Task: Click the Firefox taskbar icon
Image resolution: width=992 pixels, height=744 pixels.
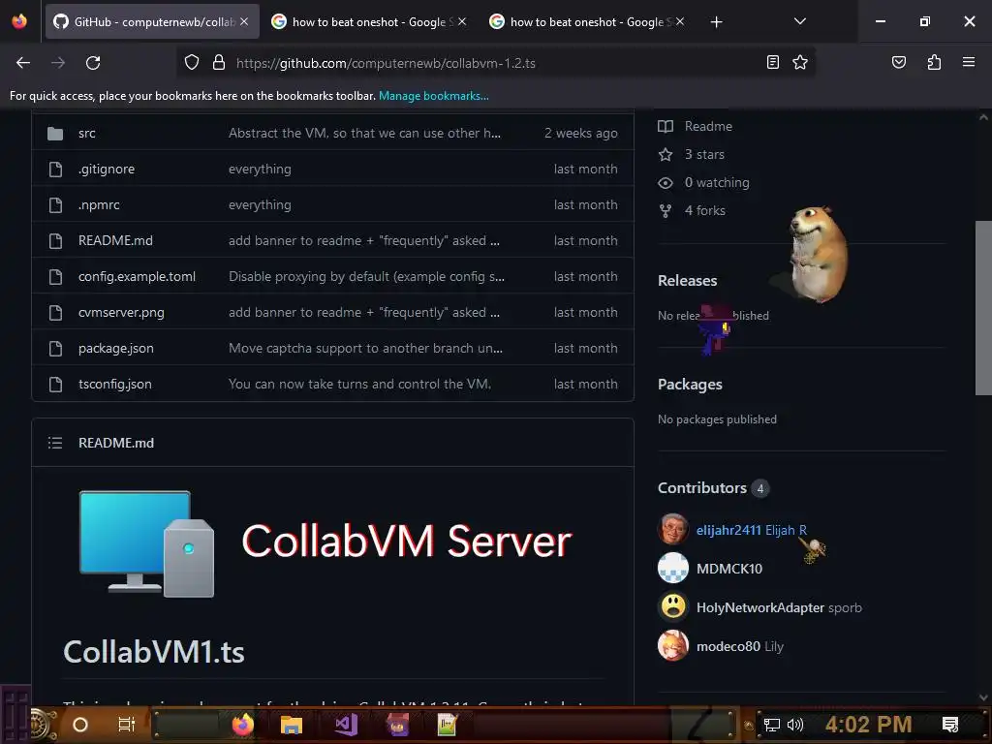Action: coord(242,725)
